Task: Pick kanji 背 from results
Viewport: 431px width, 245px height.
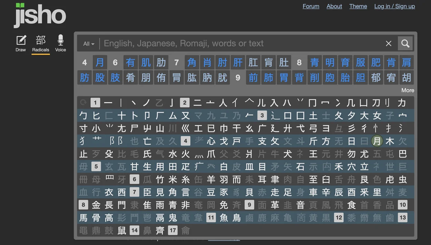Action: click(x=299, y=78)
